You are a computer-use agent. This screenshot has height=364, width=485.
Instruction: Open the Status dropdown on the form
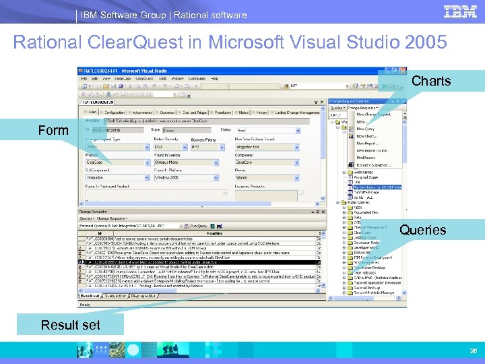click(x=298, y=131)
